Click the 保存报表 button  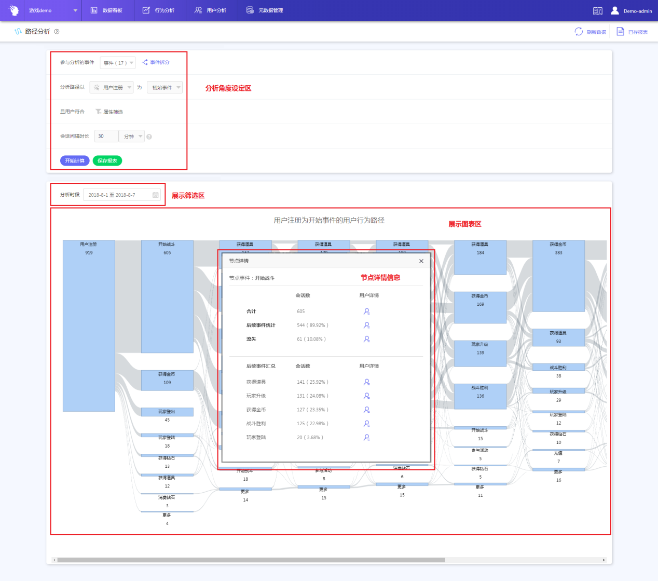click(x=107, y=161)
